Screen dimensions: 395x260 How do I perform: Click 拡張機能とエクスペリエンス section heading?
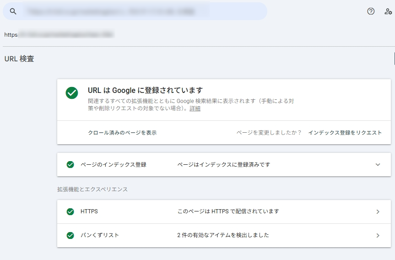(92, 189)
